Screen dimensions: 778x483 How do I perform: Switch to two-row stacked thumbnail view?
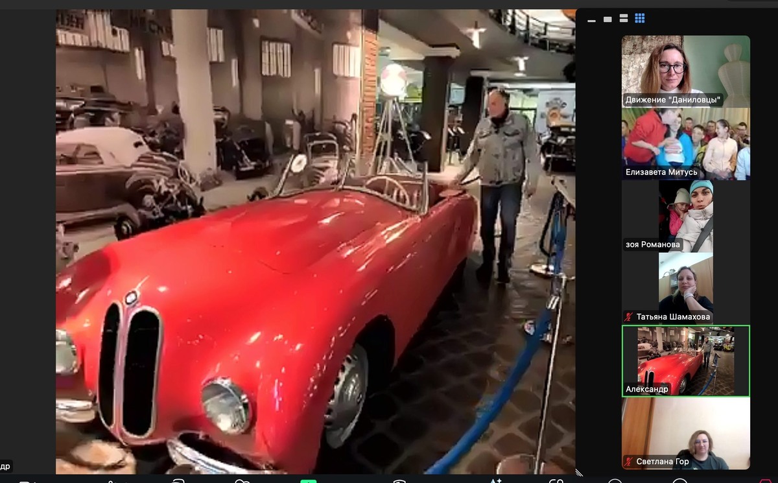624,19
